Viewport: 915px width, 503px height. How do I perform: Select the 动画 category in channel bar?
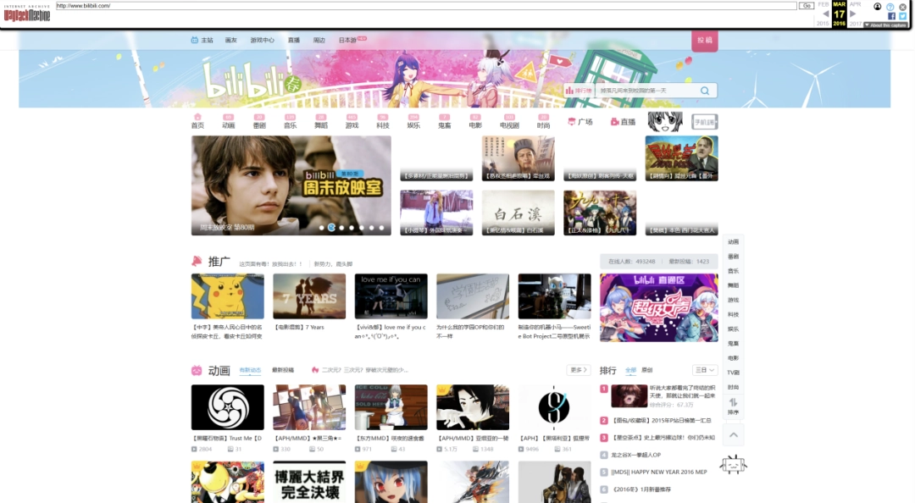pyautogui.click(x=228, y=121)
